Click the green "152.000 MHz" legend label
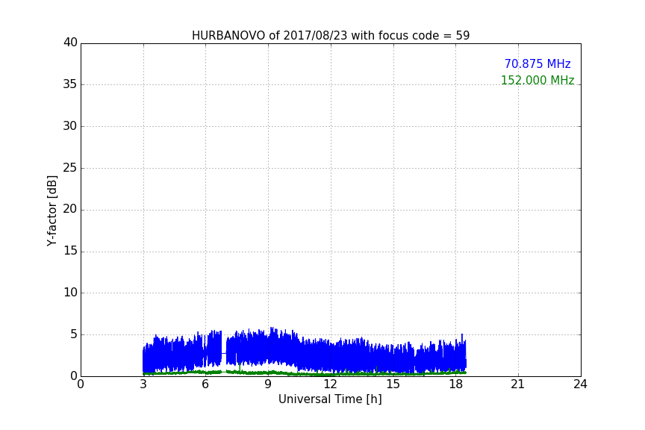The width and height of the screenshot is (645, 430). [x=537, y=80]
